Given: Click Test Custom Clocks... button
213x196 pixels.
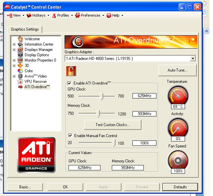Looking at the screenshot, I should (x=112, y=125).
